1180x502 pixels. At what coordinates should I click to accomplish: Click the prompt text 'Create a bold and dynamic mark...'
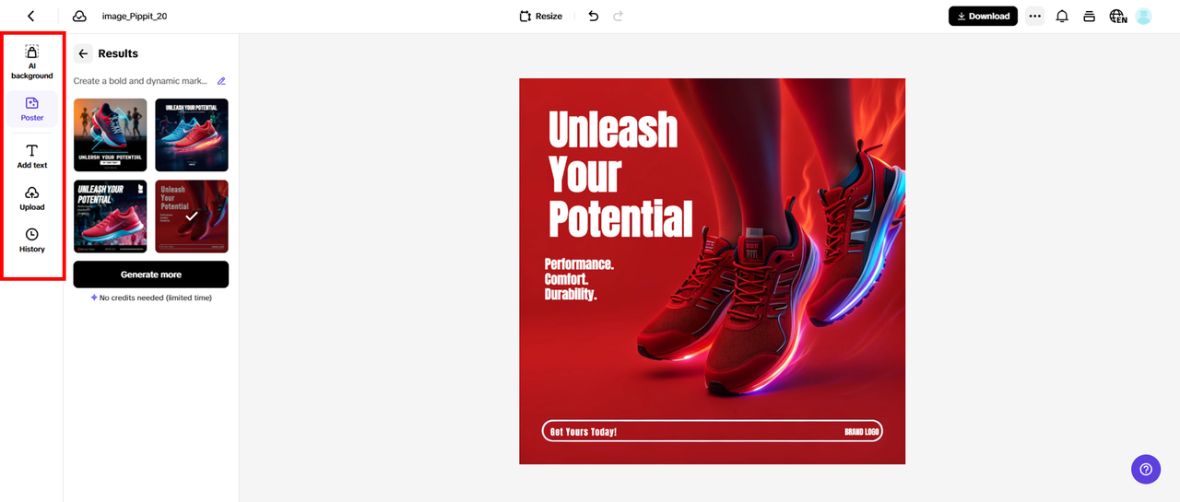click(141, 81)
